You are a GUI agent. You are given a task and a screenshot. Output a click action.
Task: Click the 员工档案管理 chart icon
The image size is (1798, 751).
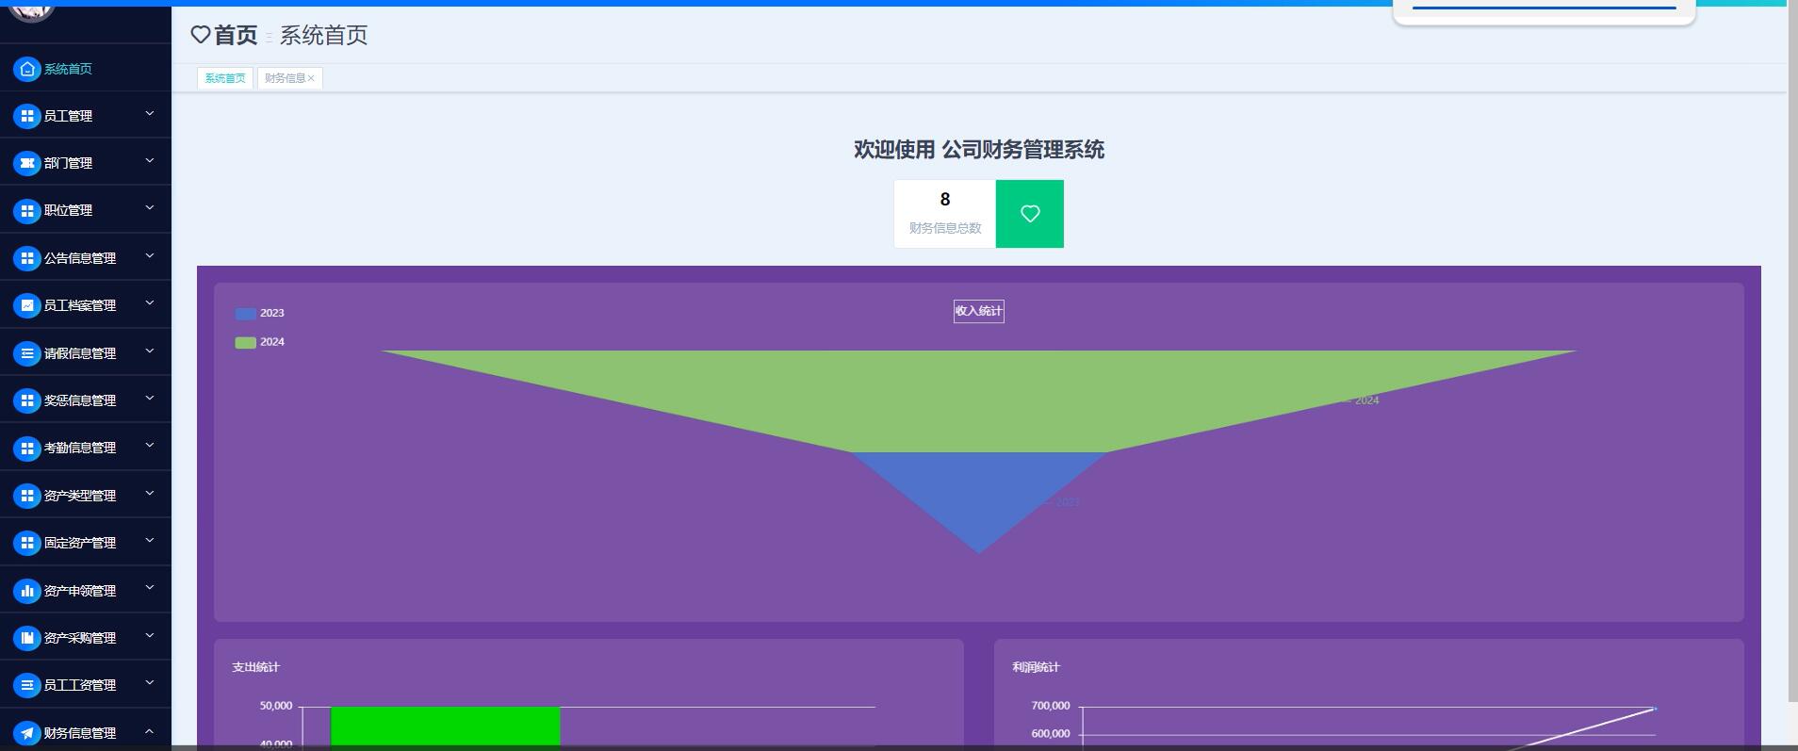tap(27, 305)
